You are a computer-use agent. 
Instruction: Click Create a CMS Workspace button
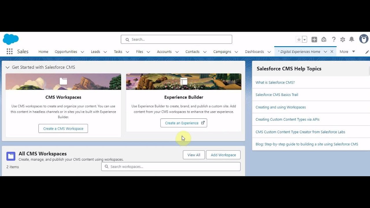tap(63, 129)
